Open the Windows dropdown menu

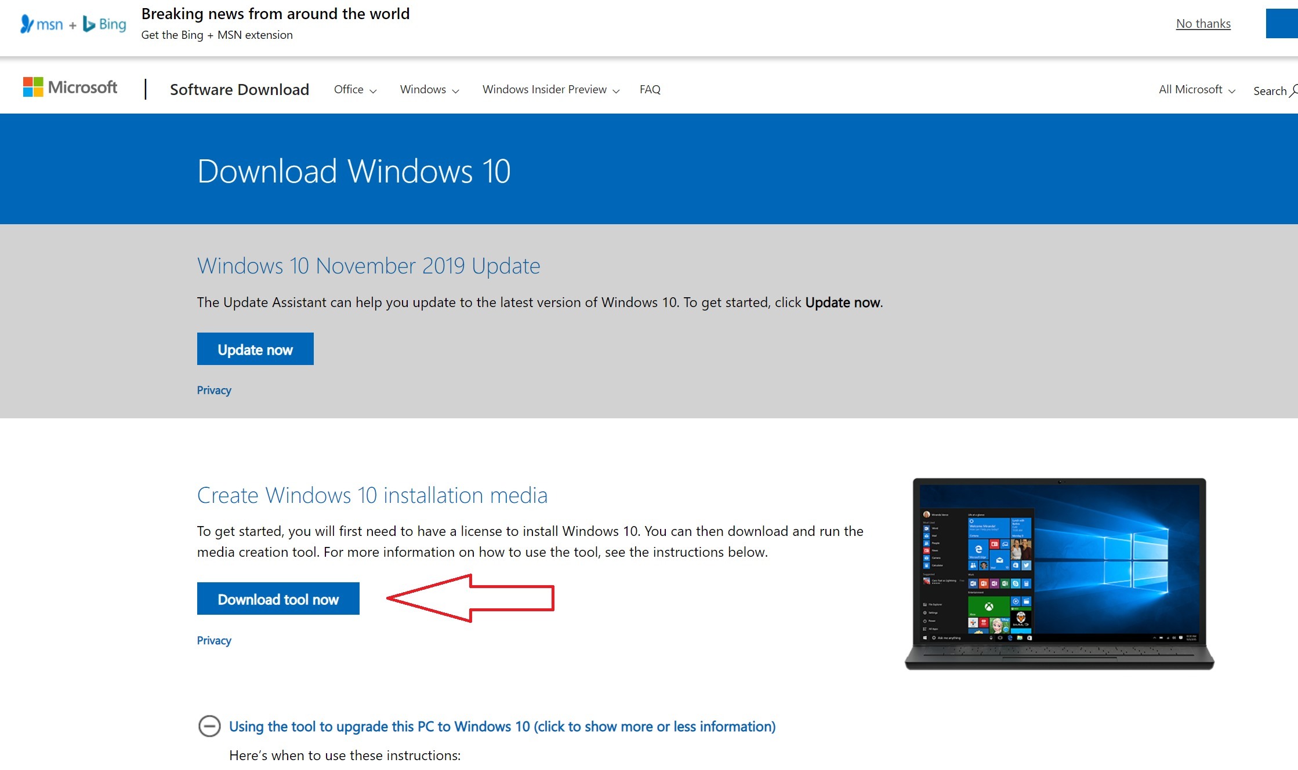[x=429, y=90]
